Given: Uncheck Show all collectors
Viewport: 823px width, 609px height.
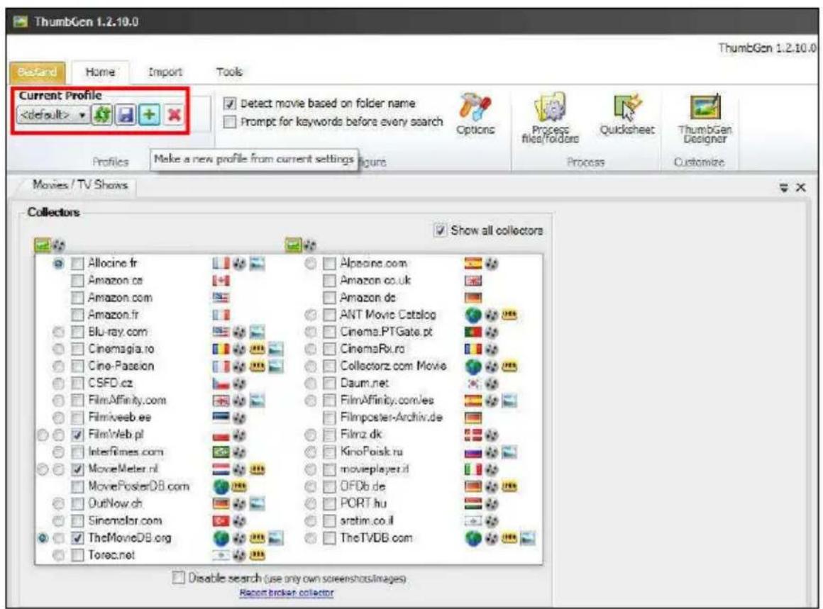Looking at the screenshot, I should click(x=440, y=230).
